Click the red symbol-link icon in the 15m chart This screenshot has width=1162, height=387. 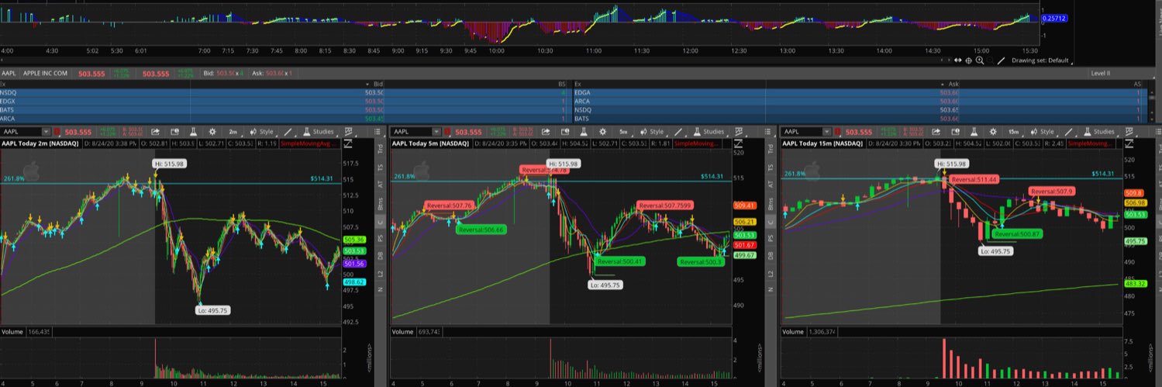838,132
